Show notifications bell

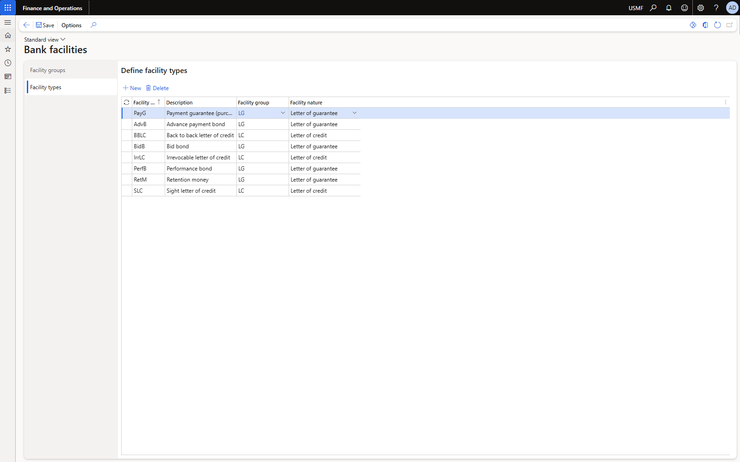pyautogui.click(x=669, y=8)
